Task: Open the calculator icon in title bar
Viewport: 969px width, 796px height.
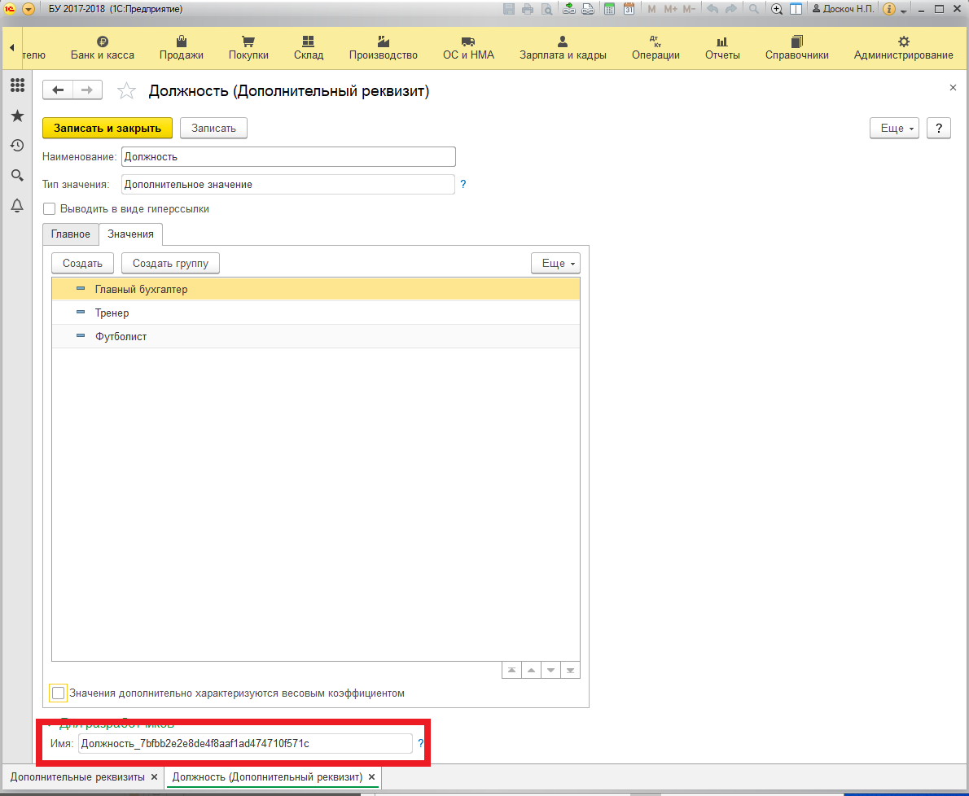Action: [609, 9]
